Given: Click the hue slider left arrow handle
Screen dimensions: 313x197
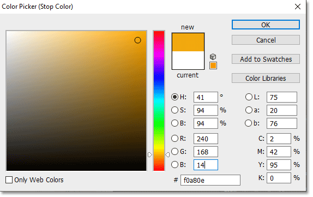Looking at the screenshot, I should 150,154.
